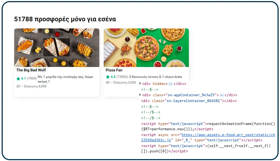Viewport: 280px width, 161px height.
Task: Follow the app-assets.e-food.gr script source URL
Action: [228, 135]
